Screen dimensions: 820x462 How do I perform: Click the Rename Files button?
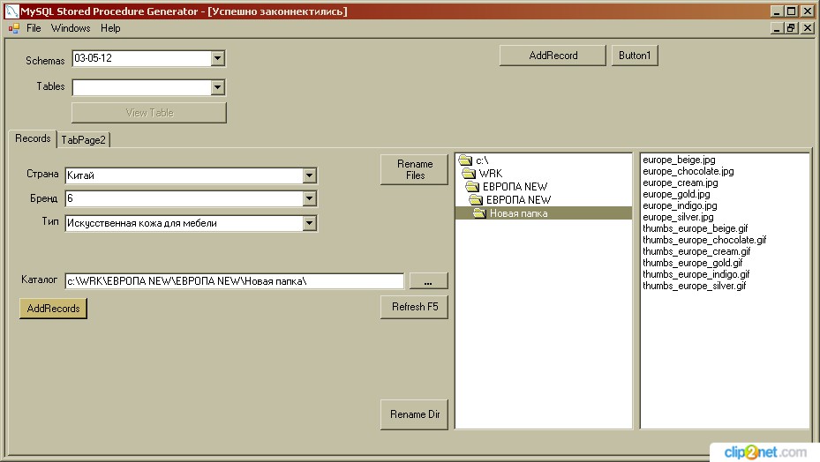pyautogui.click(x=414, y=169)
